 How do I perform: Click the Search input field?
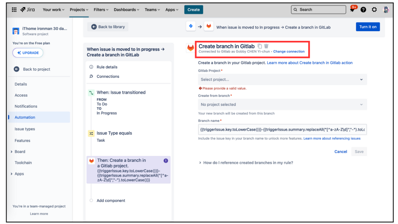[x=319, y=10]
